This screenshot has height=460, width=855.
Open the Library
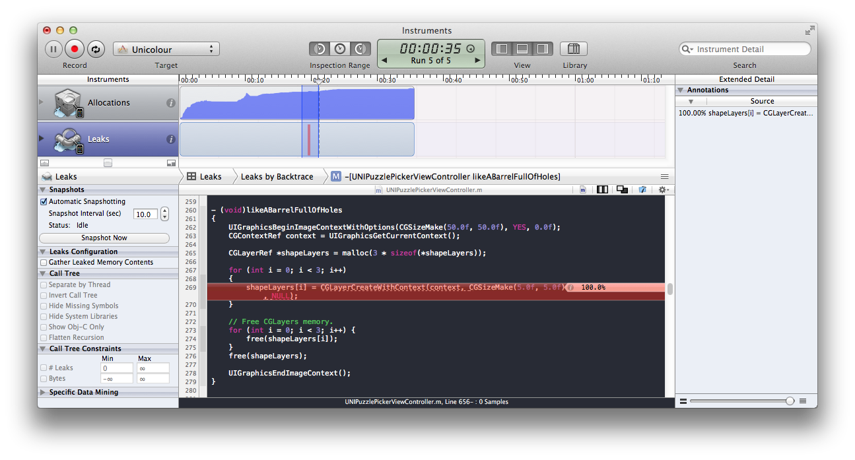coord(574,49)
